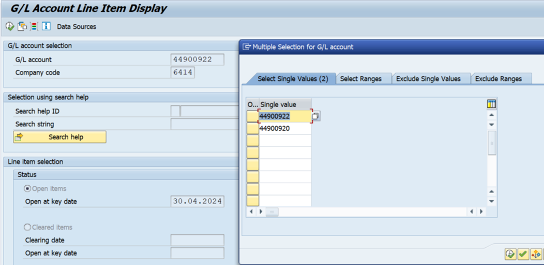The image size is (544, 265).
Task: Click the vertical scrollbar thumb in value table
Action: [x=492, y=143]
